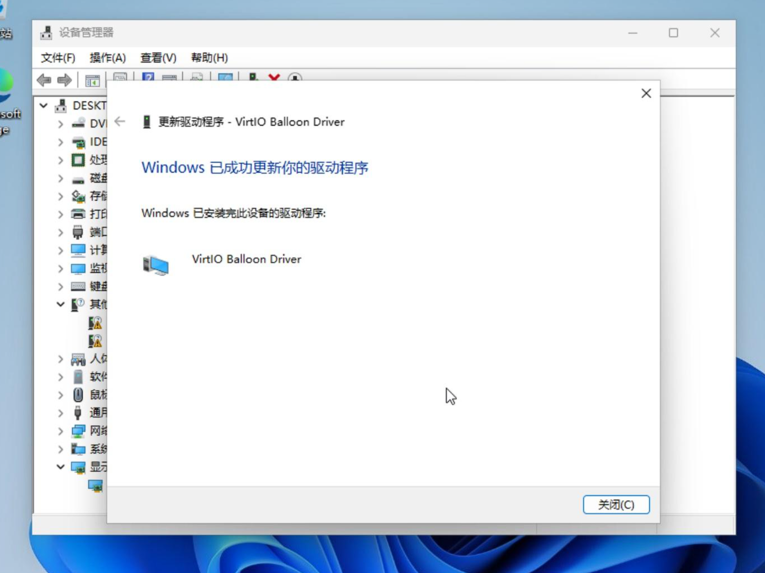Select the computer category icon

[x=78, y=250]
